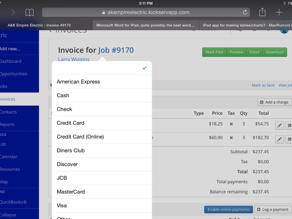Tap the Safari bookmarks book icon

tap(29, 12)
